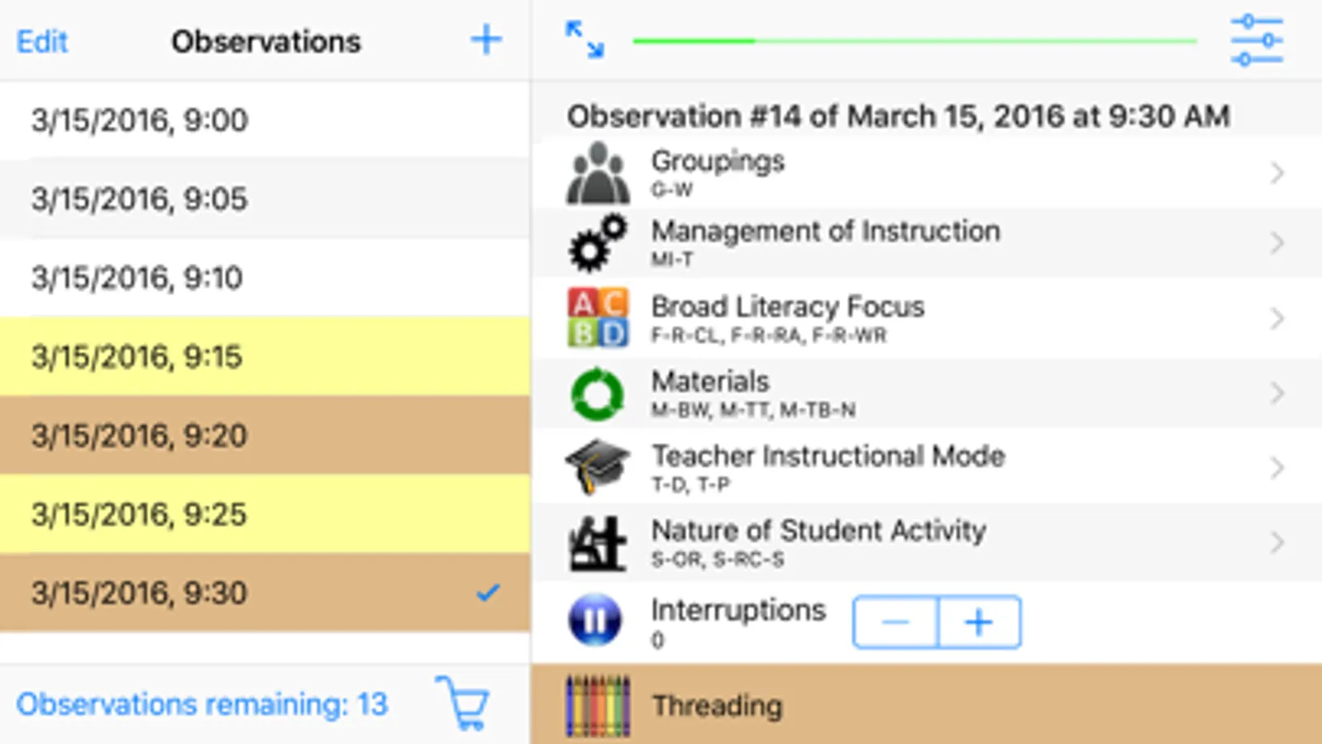Decrease interruptions with the minus button
This screenshot has width=1322, height=744.
point(895,622)
